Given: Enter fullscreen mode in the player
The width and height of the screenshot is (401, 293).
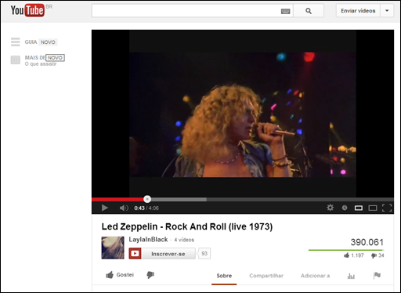Looking at the screenshot, I should click(387, 208).
